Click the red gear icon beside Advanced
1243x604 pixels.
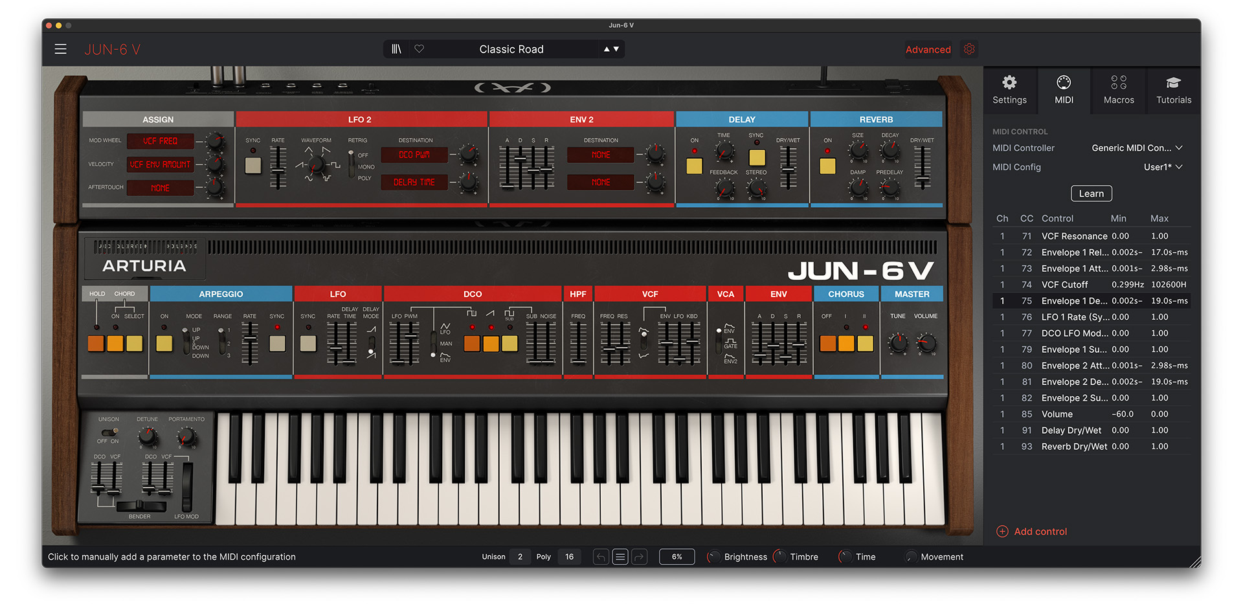(x=969, y=49)
